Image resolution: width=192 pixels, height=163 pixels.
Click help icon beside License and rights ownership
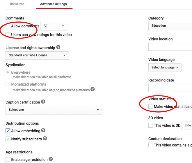(x=58, y=47)
